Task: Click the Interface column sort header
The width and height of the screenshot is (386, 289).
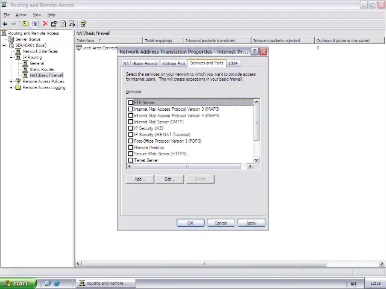Action: point(109,40)
